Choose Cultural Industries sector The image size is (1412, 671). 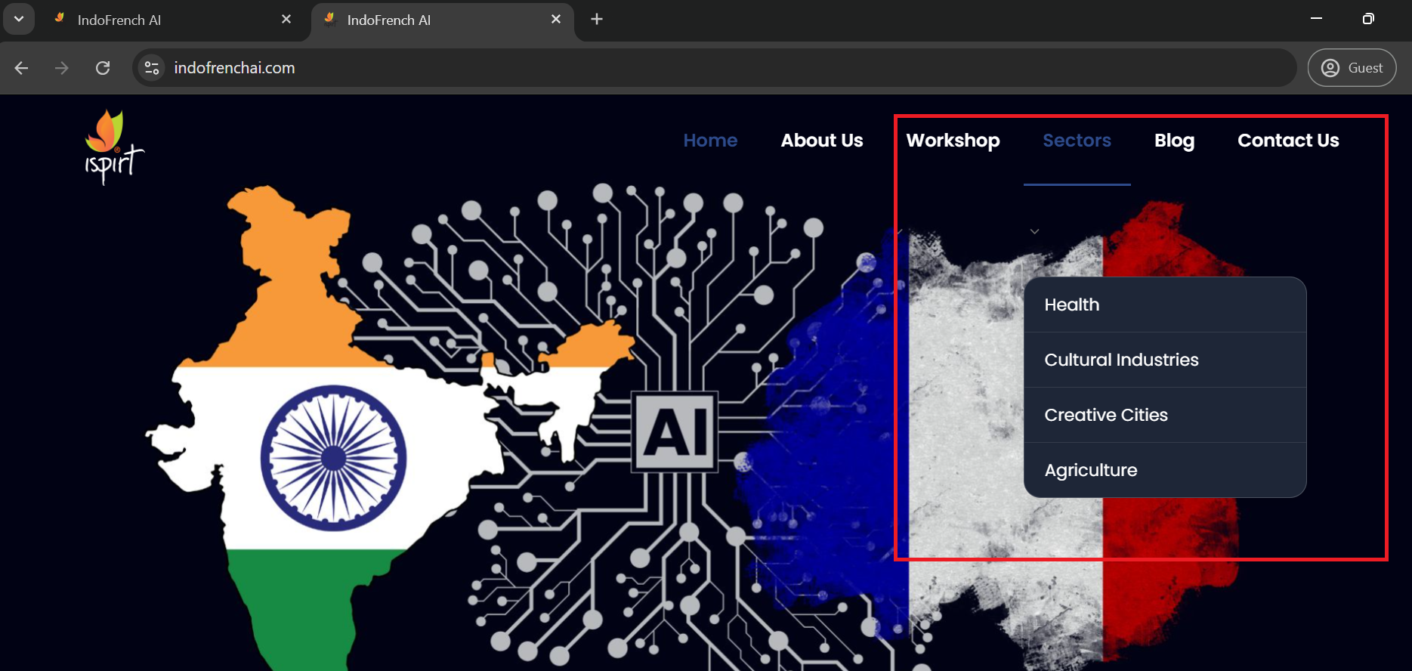click(x=1165, y=360)
